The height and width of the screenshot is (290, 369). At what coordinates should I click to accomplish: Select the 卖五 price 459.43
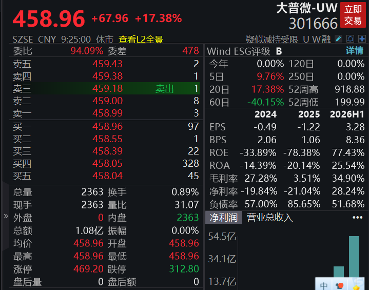point(107,64)
